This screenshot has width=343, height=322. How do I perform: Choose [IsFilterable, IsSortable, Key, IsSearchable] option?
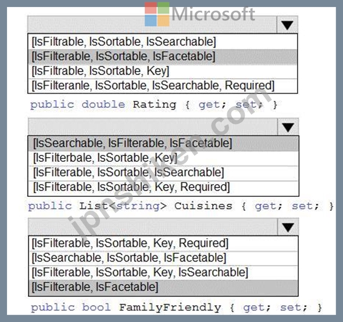[163, 273]
